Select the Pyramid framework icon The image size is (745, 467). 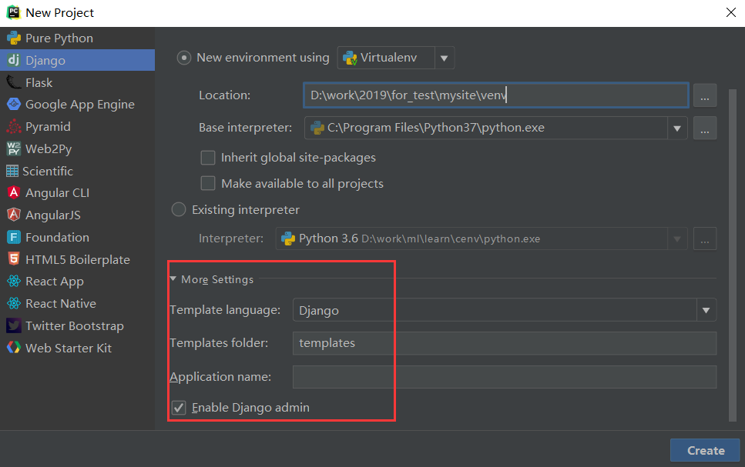coord(13,127)
